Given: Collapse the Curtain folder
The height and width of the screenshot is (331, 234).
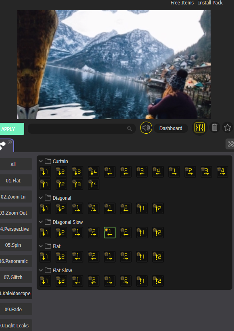Looking at the screenshot, I should point(41,161).
